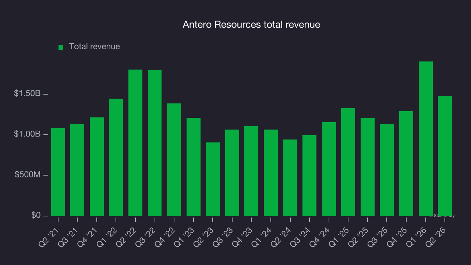Select the $500M y-axis label
Viewport: 471px width, 265px height.
coord(28,175)
